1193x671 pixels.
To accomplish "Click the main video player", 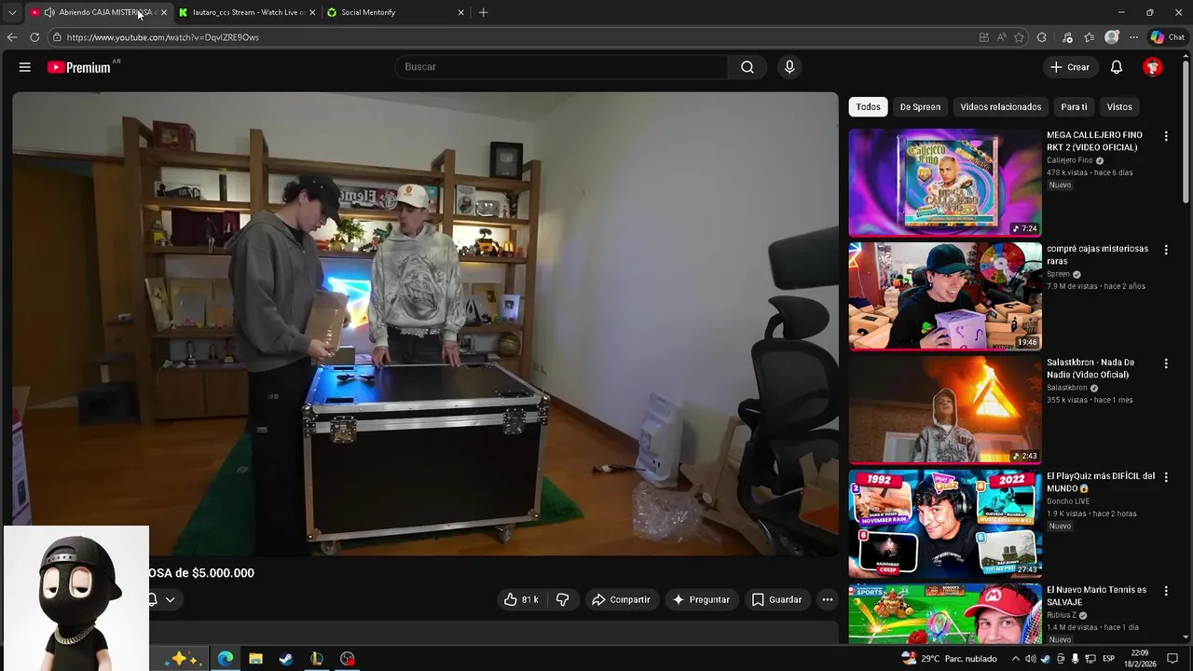I will coord(425,323).
